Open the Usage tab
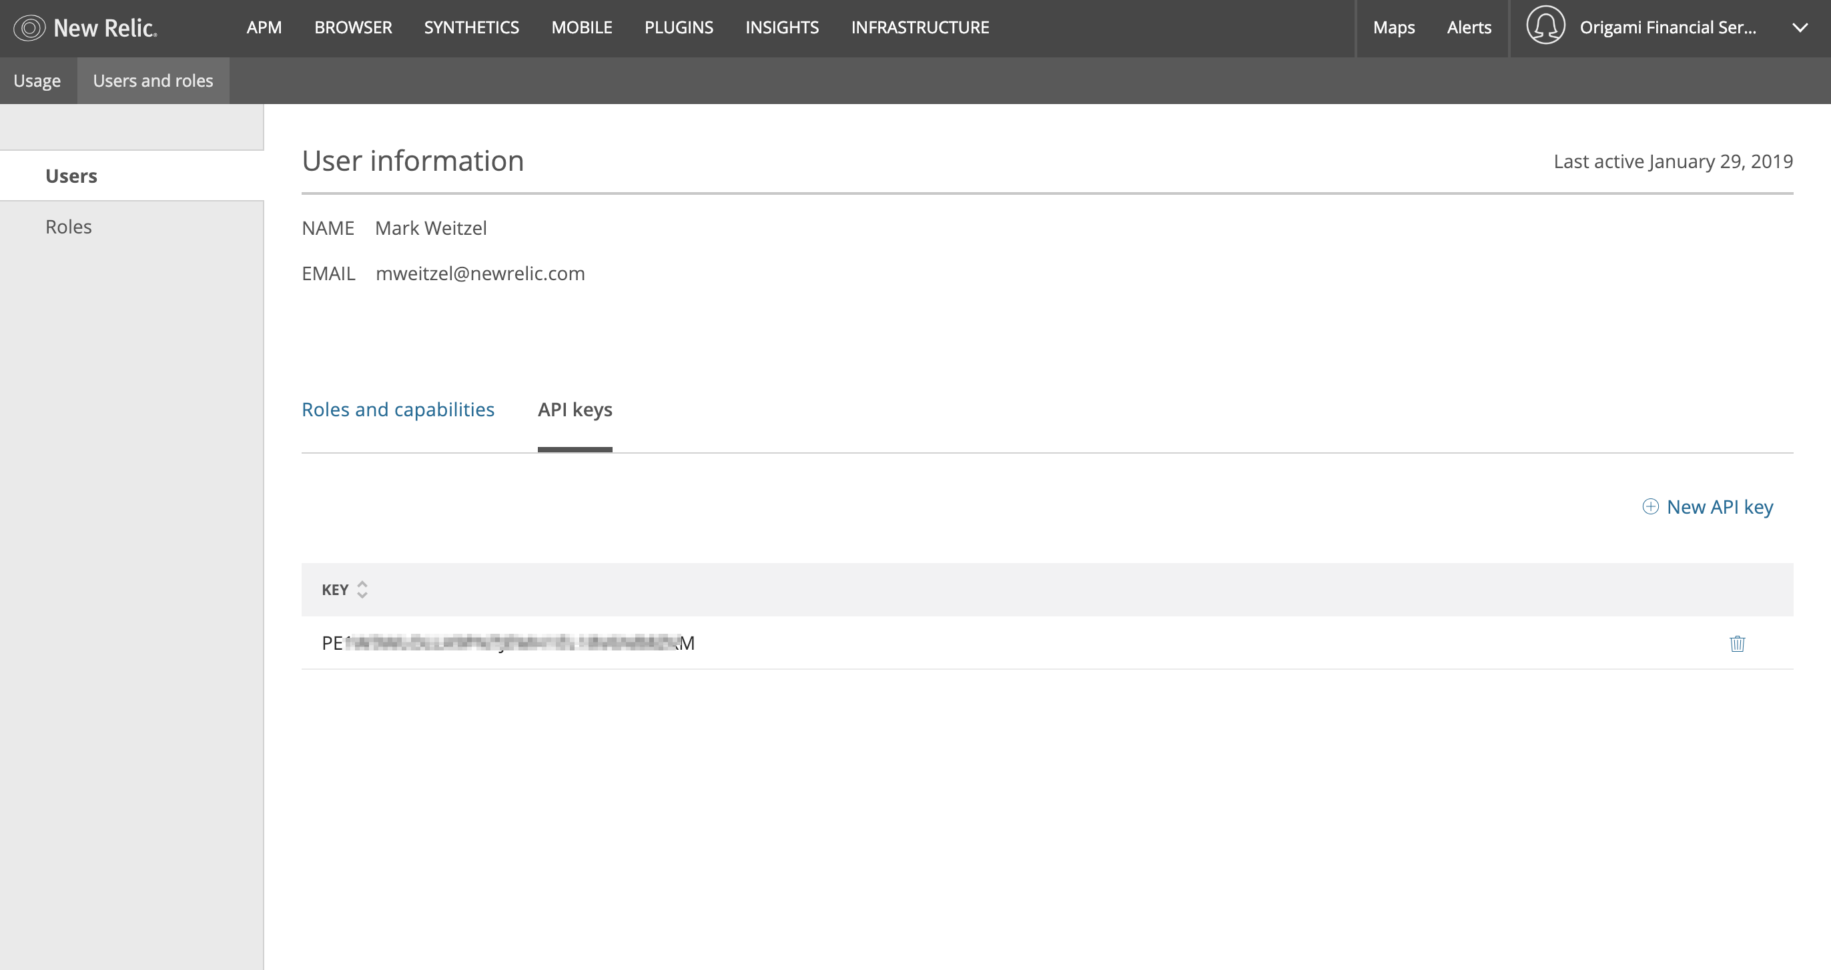The width and height of the screenshot is (1831, 970). 37,80
